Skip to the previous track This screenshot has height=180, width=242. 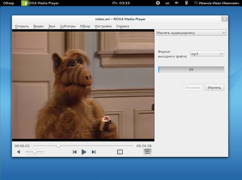[75, 152]
